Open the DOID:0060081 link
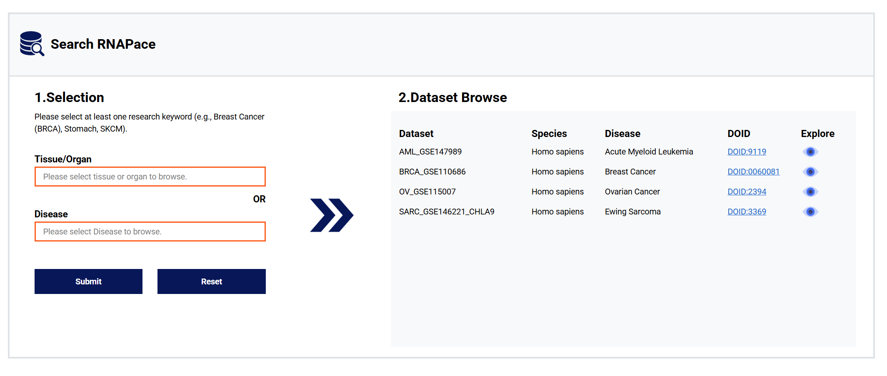Image resolution: width=887 pixels, height=376 pixels. (753, 172)
